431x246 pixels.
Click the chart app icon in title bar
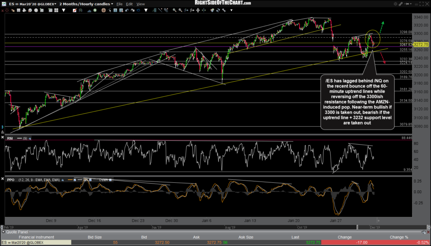pos(4,4)
